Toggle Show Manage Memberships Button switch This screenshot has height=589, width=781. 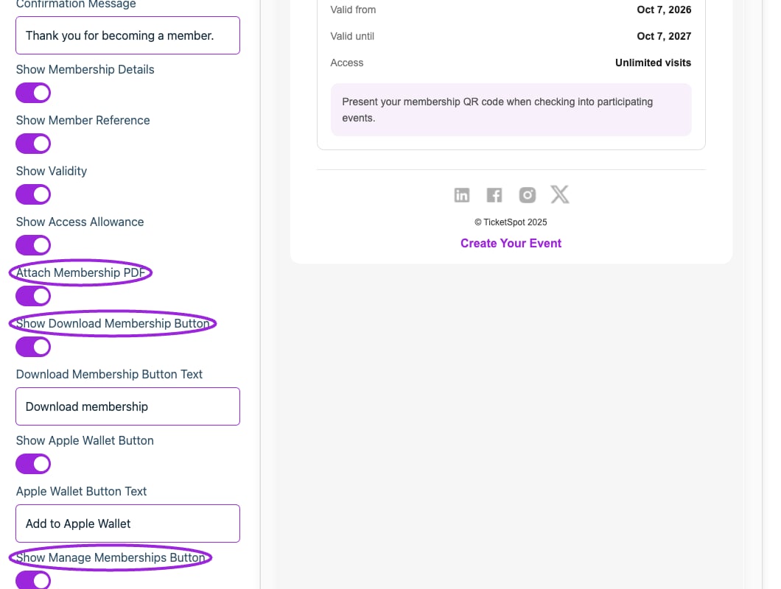[x=33, y=581]
